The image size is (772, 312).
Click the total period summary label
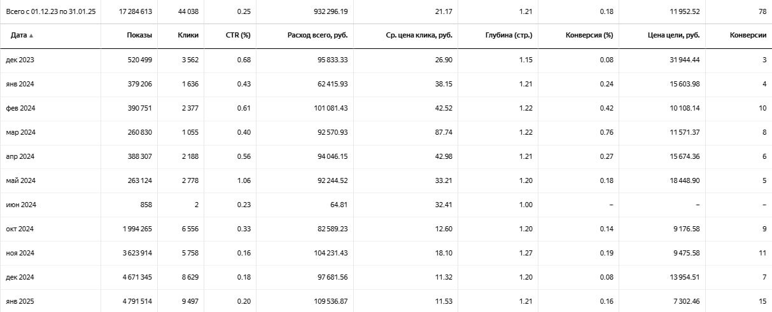pyautogui.click(x=51, y=11)
